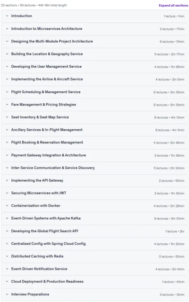Expand Distributed Caching with Redis chevron
This screenshot has height=302, width=189.
click(x=7, y=257)
